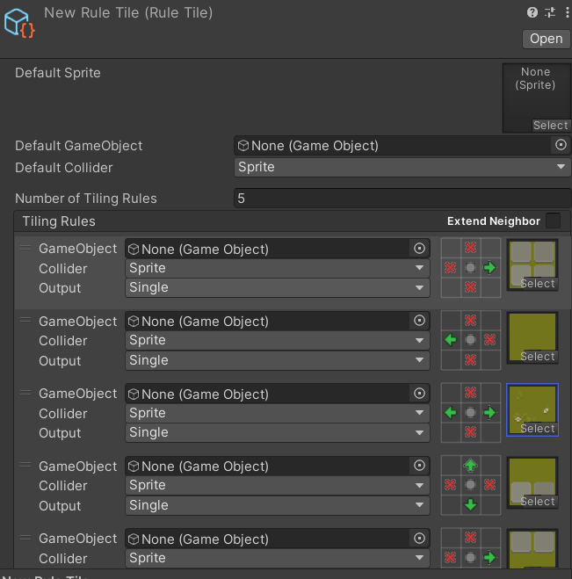Screen dimensions: 572x579
Task: Open the Default Collider dropdown
Action: click(402, 167)
